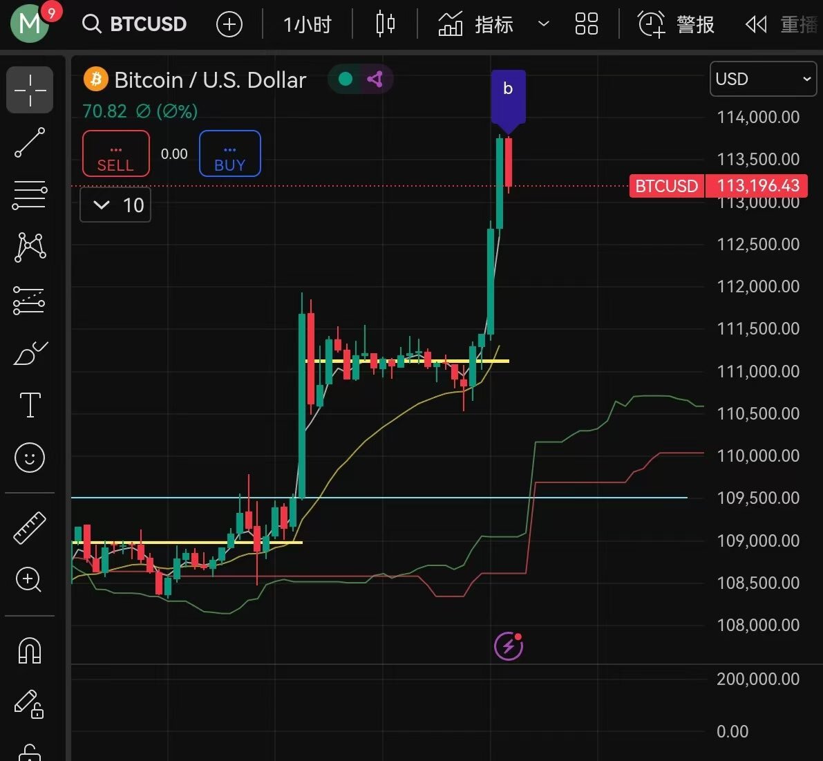The height and width of the screenshot is (761, 823).
Task: Click the red BTCUSD label tag
Action: [x=666, y=186]
